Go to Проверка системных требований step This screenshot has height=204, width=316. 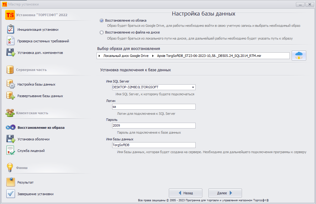[43, 41]
